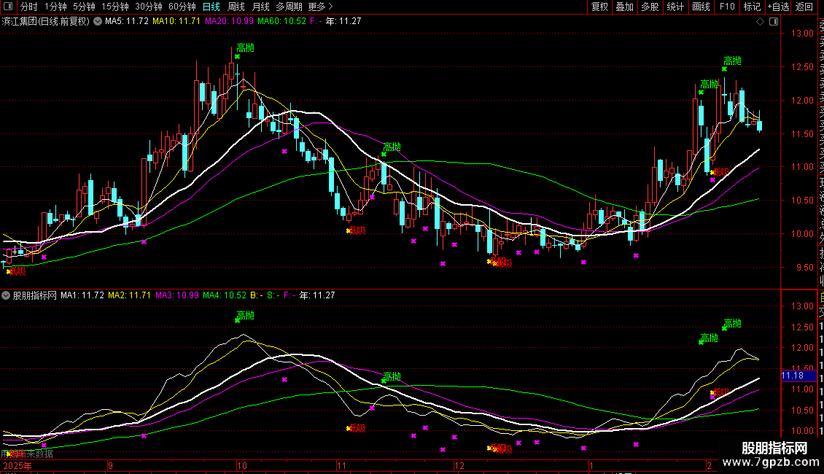
Task: Toggle 复权 price adjustment
Action: point(599,7)
